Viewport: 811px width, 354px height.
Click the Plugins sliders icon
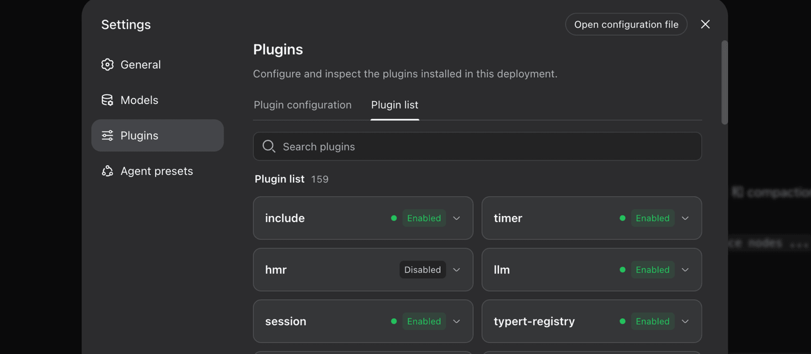click(x=107, y=135)
